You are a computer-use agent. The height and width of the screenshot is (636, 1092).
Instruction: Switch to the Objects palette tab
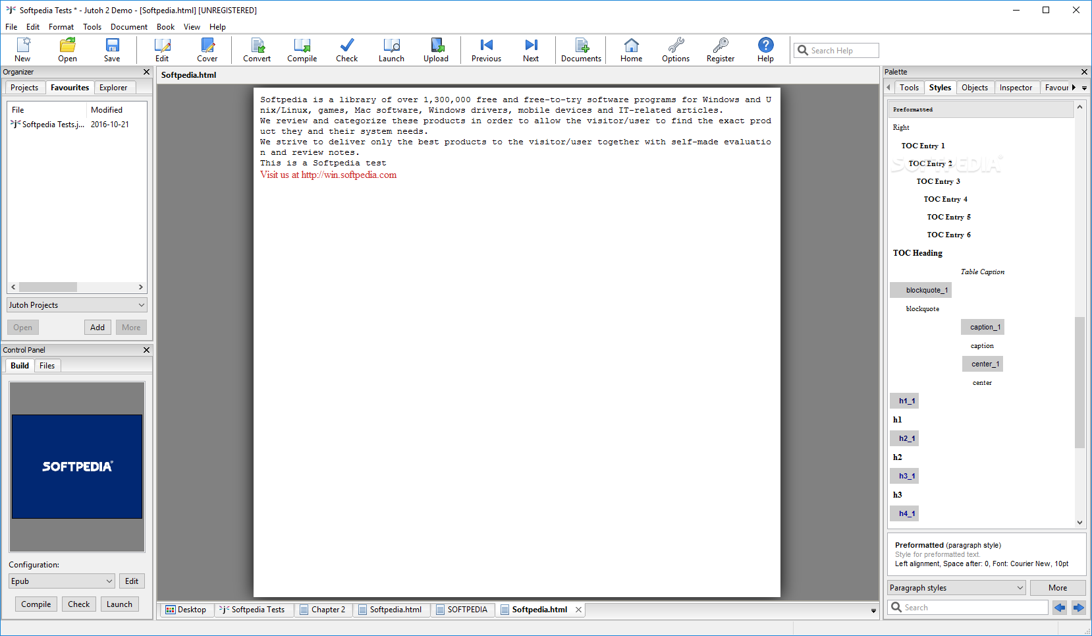[975, 88]
